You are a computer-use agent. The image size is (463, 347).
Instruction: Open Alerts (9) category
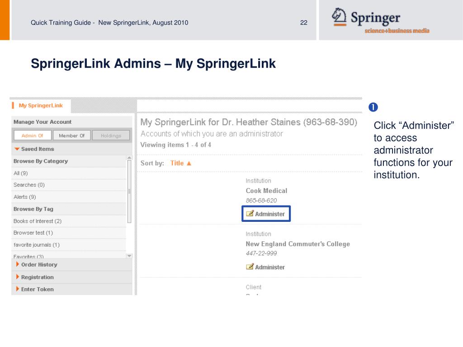(25, 197)
